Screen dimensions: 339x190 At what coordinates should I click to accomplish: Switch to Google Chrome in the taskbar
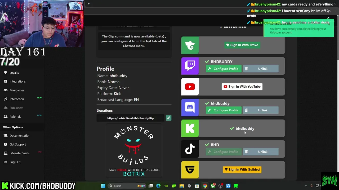click(x=205, y=186)
